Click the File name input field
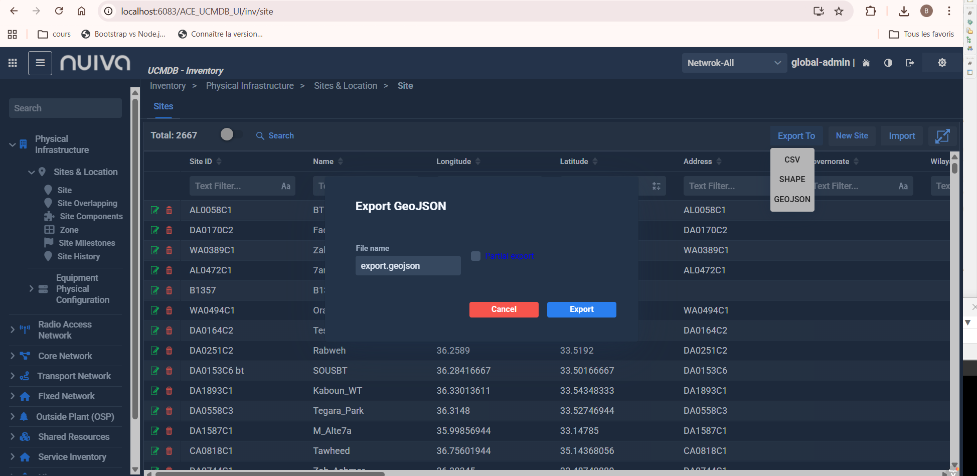 coord(408,266)
